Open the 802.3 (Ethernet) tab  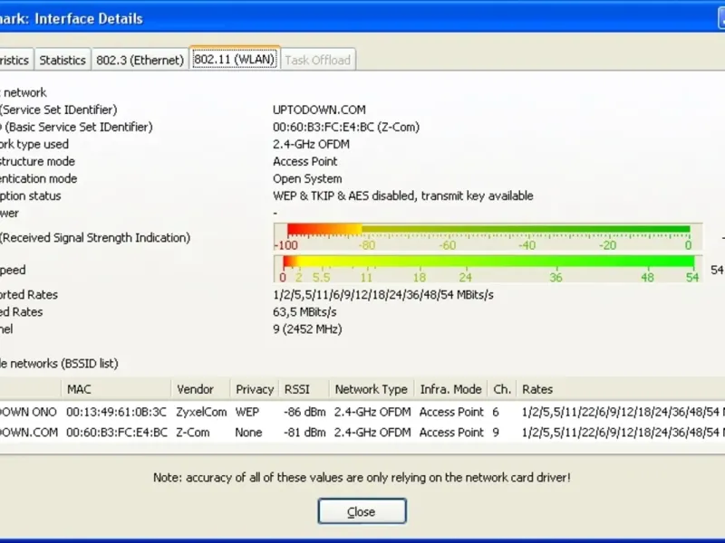pos(140,60)
